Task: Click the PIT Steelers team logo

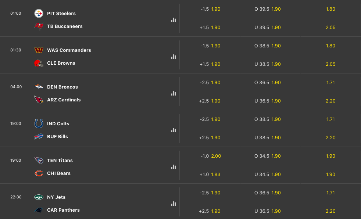Action: tap(39, 14)
